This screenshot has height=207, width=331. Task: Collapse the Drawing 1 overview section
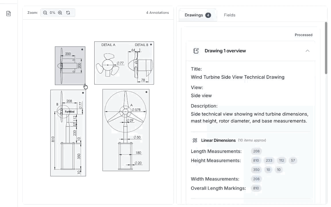307,51
